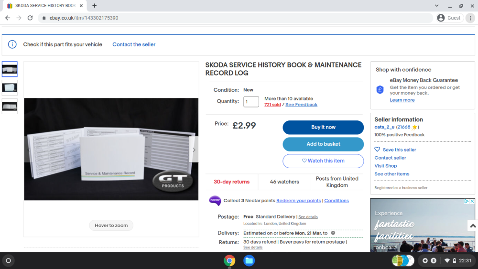The height and width of the screenshot is (269, 478).
Task: Show previous product image arrow
Action: pyautogui.click(x=29, y=150)
